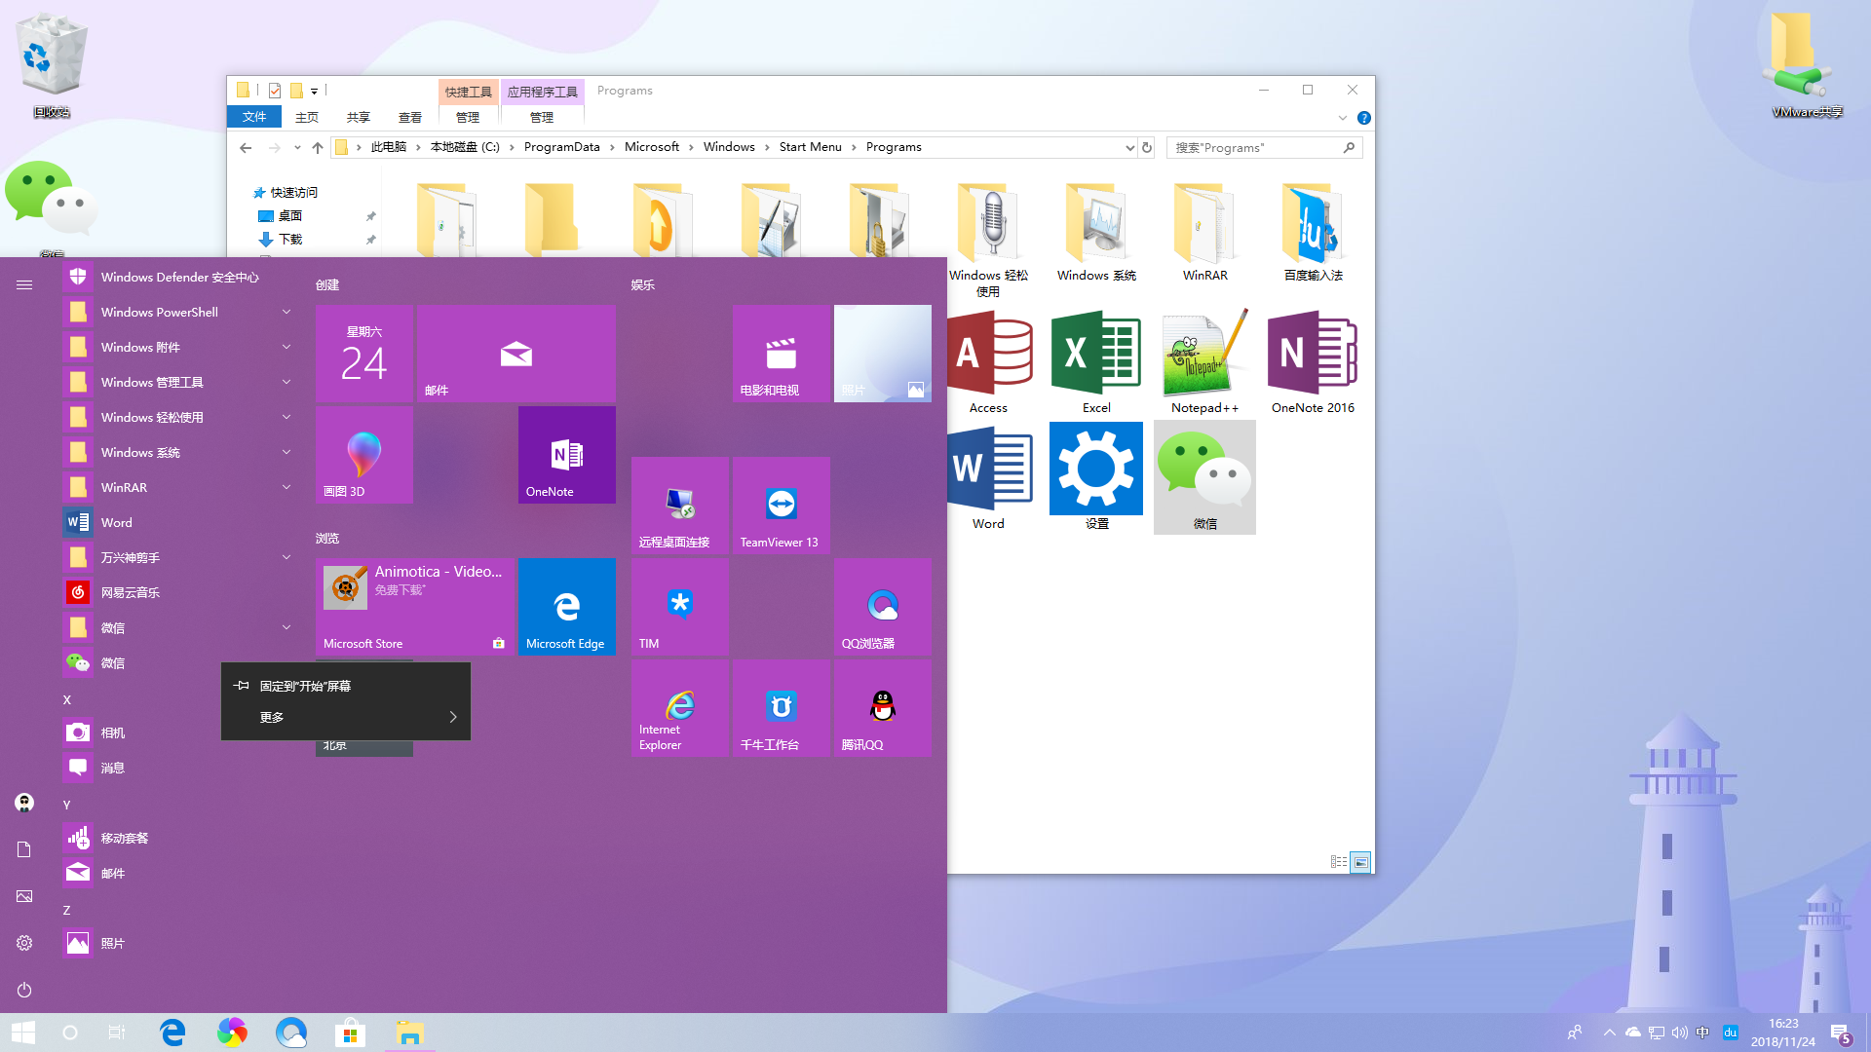Image resolution: width=1871 pixels, height=1052 pixels.
Task: Click the Start menu power button
Action: (24, 990)
